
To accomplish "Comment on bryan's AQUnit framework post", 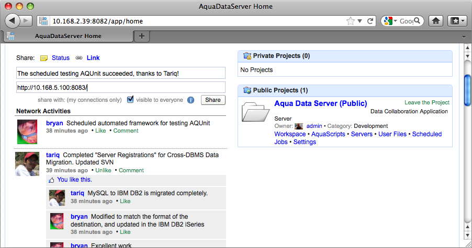I will [126, 131].
